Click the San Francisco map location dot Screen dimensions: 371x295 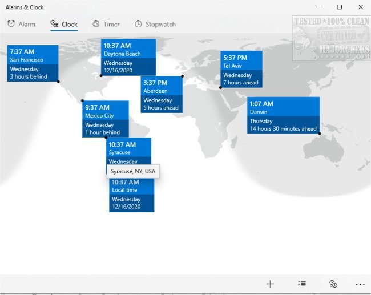tap(58, 82)
